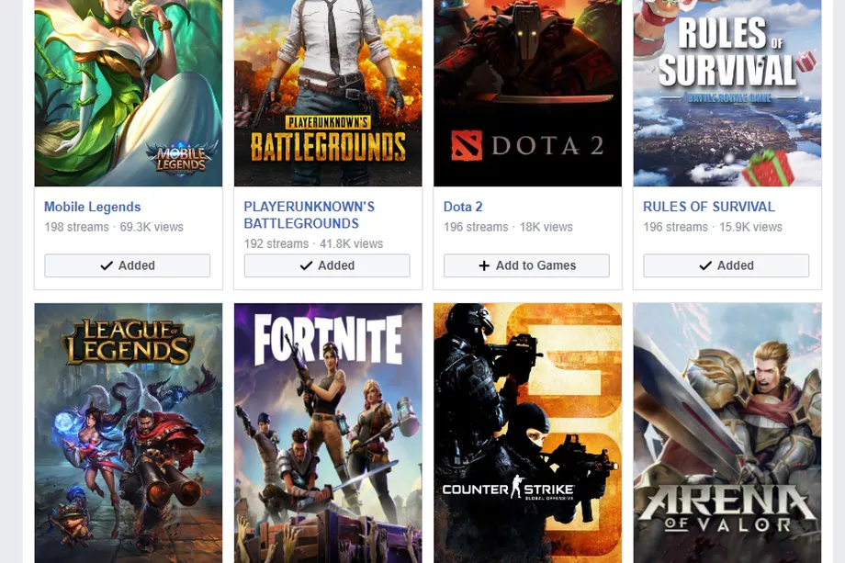Open the Fortnite cover art
The height and width of the screenshot is (563, 845).
(x=327, y=433)
